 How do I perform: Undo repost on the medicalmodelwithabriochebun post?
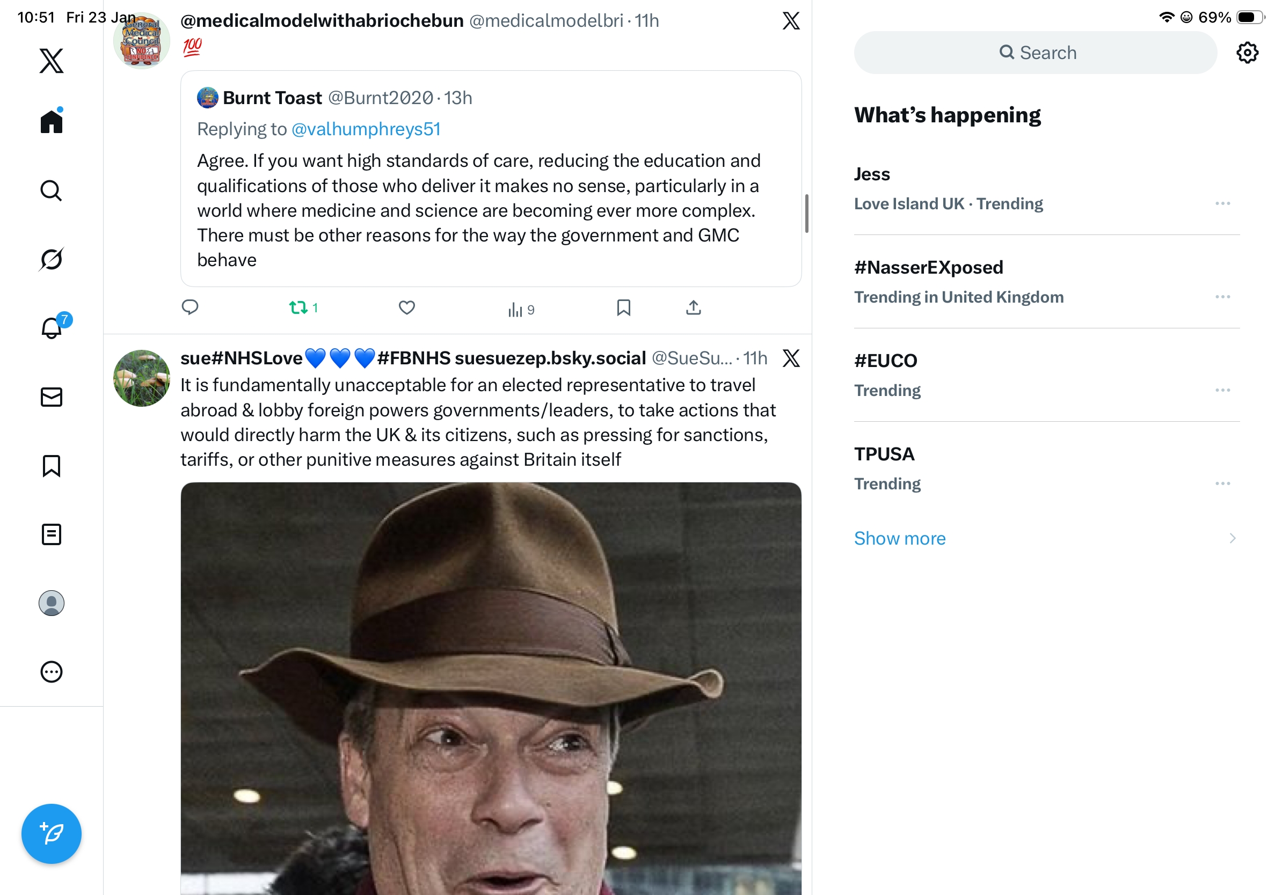click(x=299, y=307)
